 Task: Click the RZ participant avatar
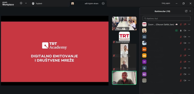pos(144,74)
